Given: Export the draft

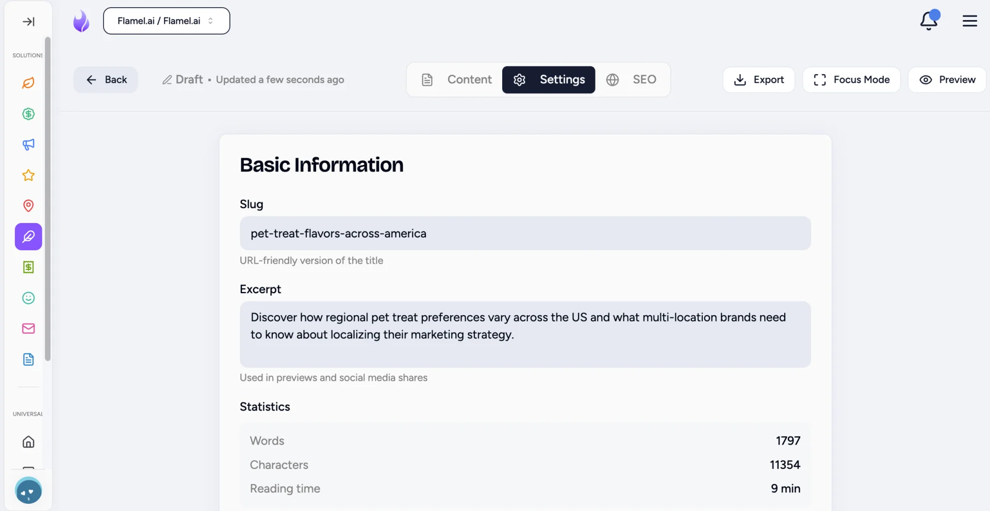Looking at the screenshot, I should [x=759, y=80].
